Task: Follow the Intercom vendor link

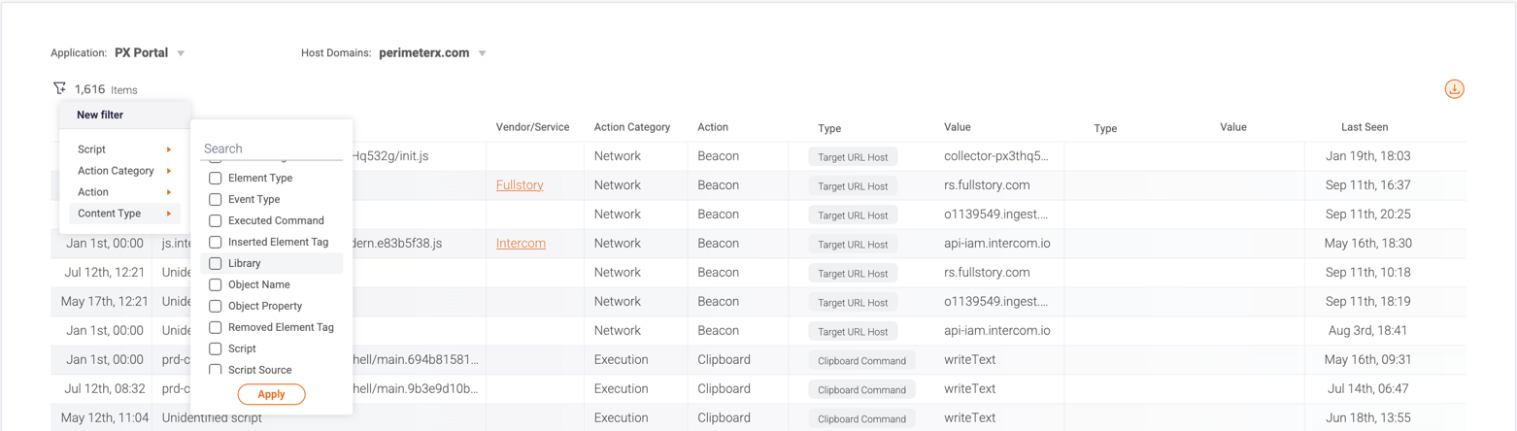Action: 521,244
